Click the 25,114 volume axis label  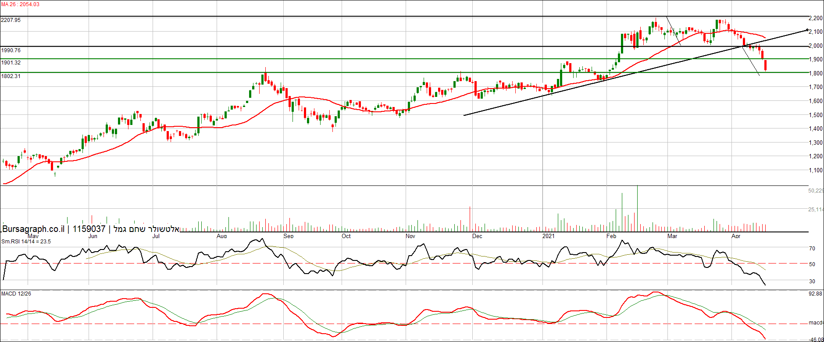tap(816, 210)
